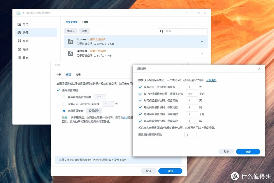Select the 要保留的最新快照数 radio button
Screen dimensions: 274x183
(64, 97)
